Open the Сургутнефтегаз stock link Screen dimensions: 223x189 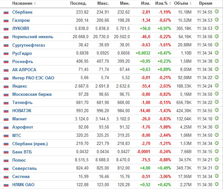[x=29, y=45]
